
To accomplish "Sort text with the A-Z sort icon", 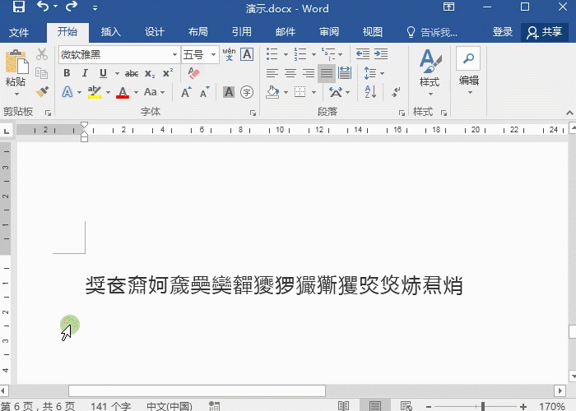I will coord(370,92).
